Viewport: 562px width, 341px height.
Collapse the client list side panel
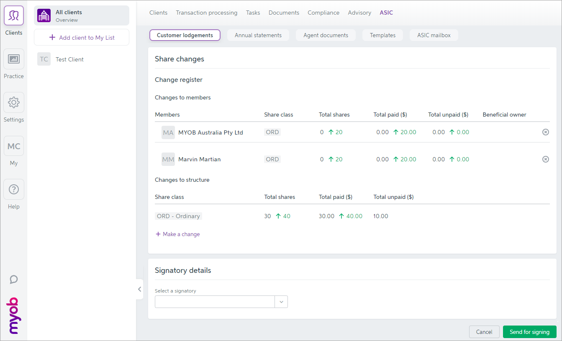140,289
